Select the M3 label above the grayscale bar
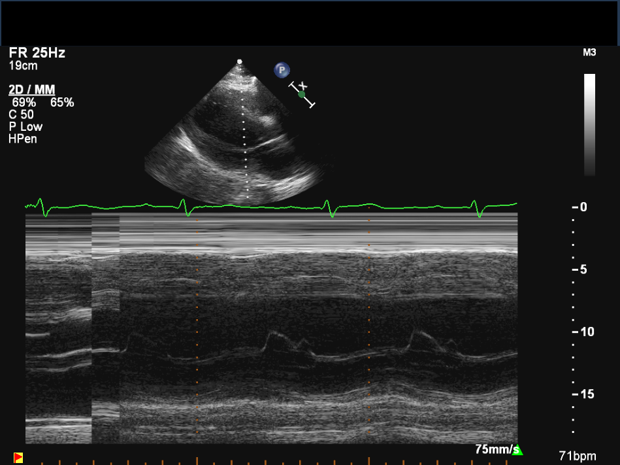 (x=589, y=52)
